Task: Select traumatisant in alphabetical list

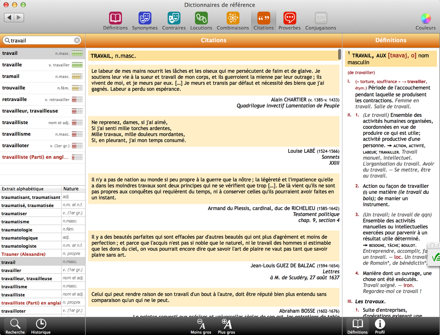Action: click(x=42, y=197)
